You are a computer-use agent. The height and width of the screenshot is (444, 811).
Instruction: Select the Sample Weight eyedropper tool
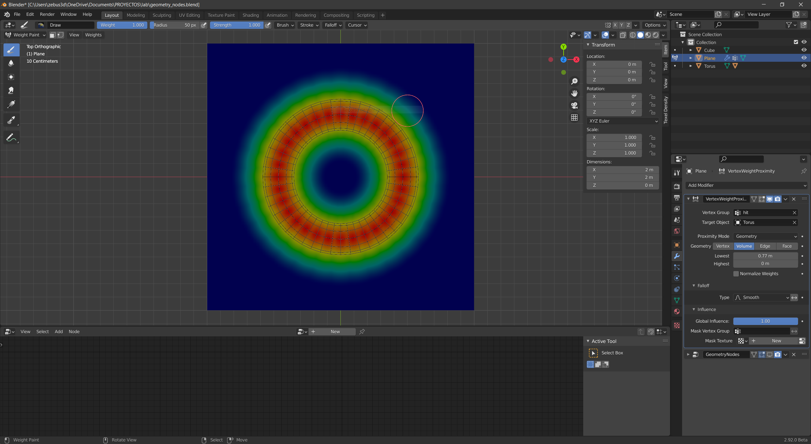coord(11,120)
